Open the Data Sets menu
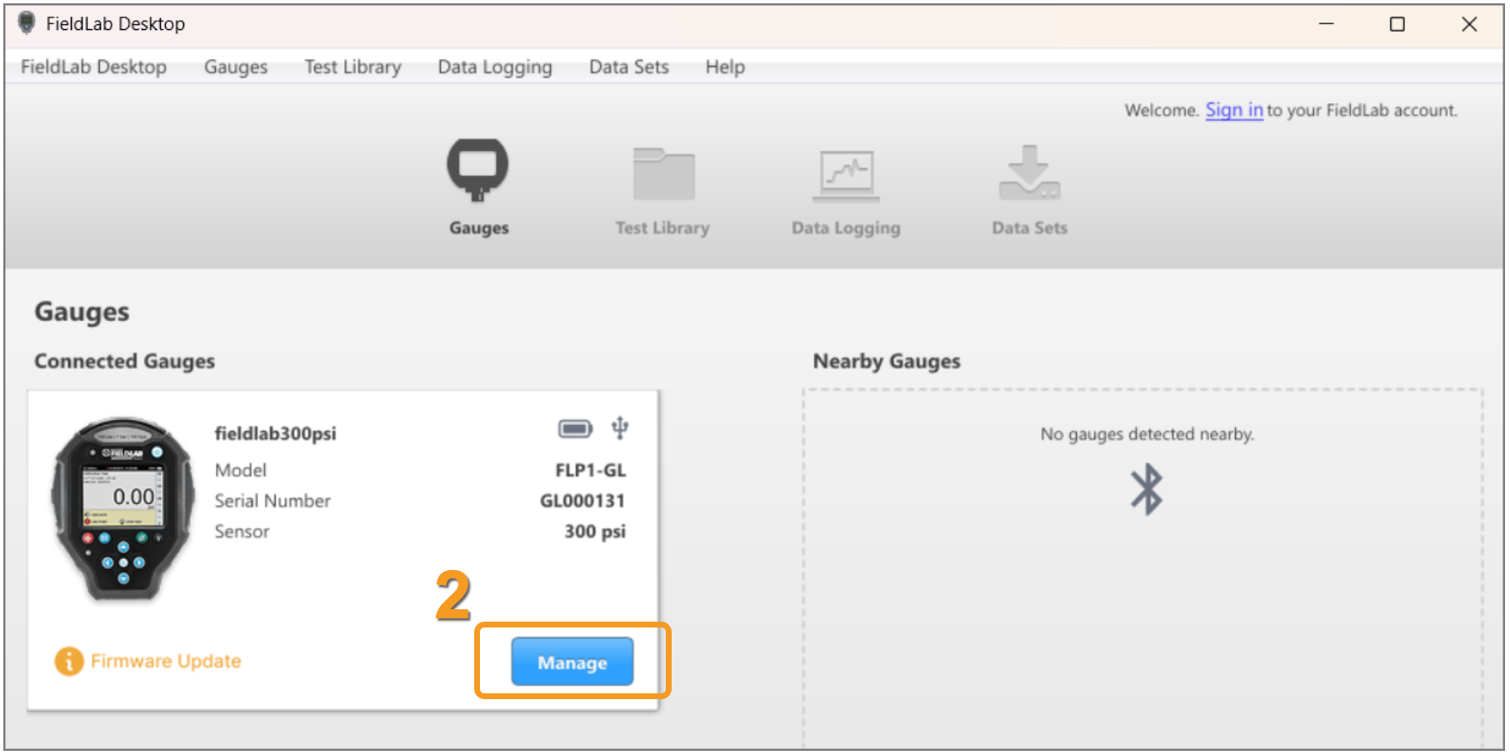This screenshot has height=755, width=1510. (x=629, y=67)
